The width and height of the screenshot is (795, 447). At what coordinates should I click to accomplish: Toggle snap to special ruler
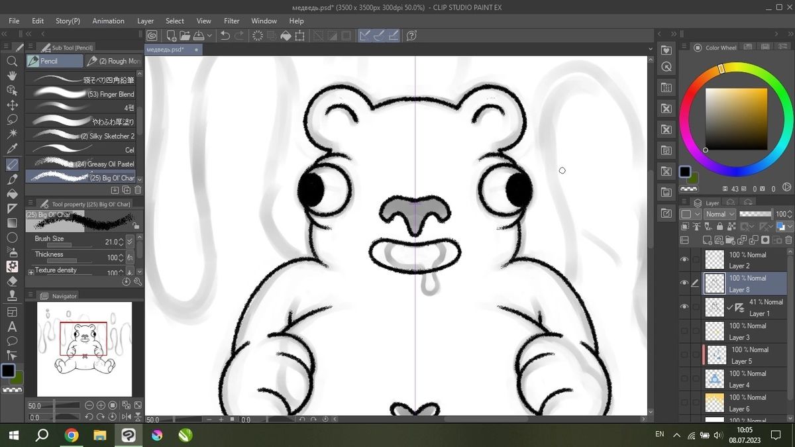click(x=379, y=36)
